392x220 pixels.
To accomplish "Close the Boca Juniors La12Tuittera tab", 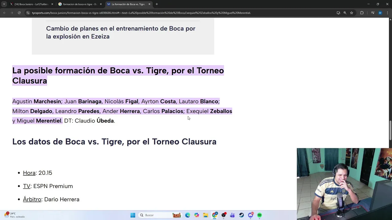I will click(x=52, y=4).
